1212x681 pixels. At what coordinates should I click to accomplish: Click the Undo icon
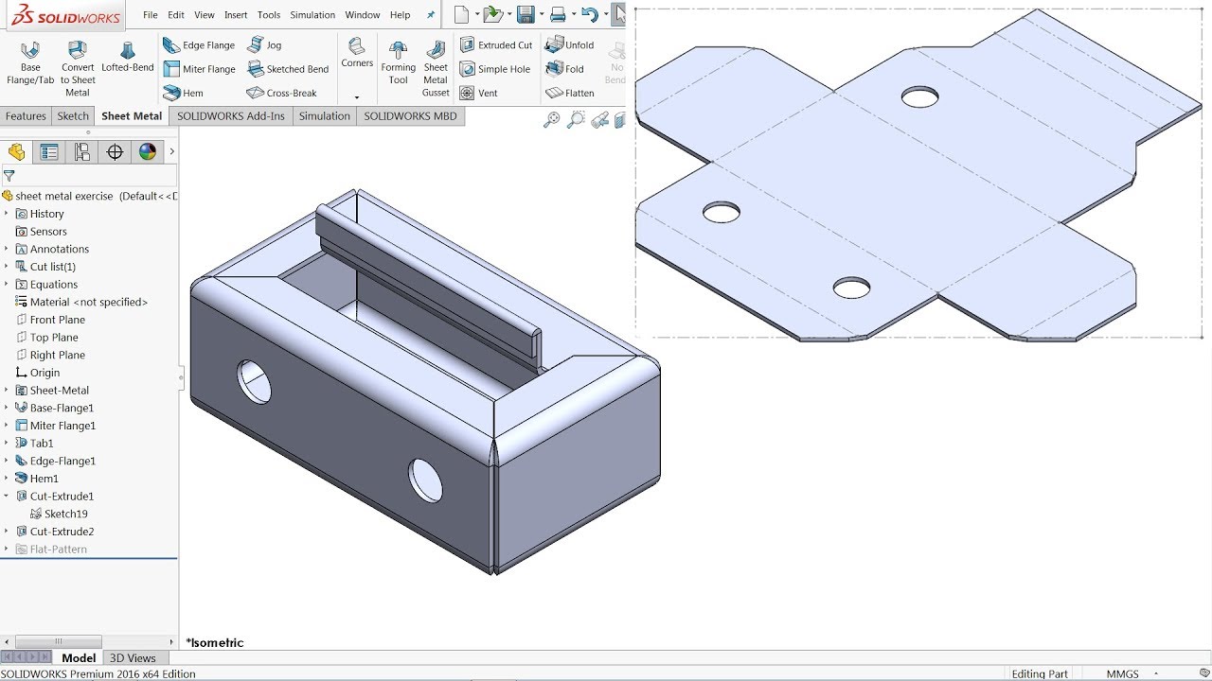click(589, 14)
